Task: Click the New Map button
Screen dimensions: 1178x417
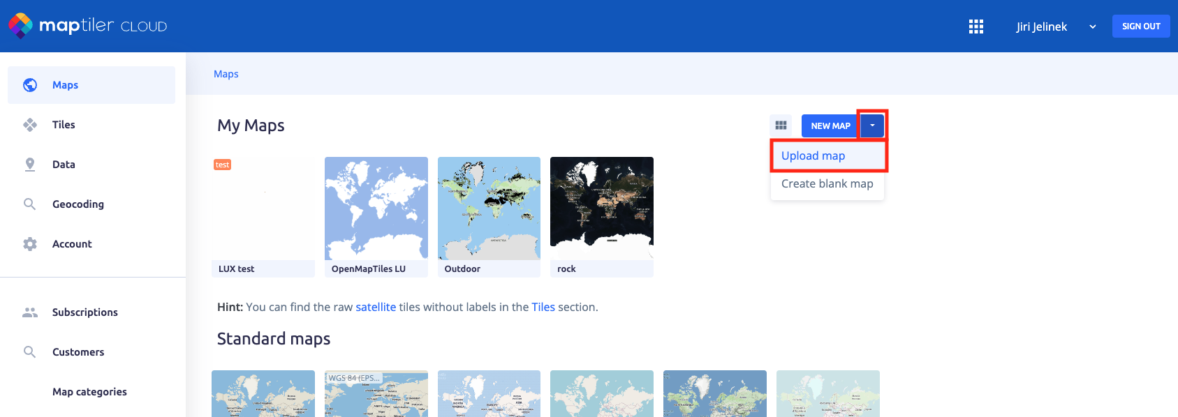Action: [830, 126]
